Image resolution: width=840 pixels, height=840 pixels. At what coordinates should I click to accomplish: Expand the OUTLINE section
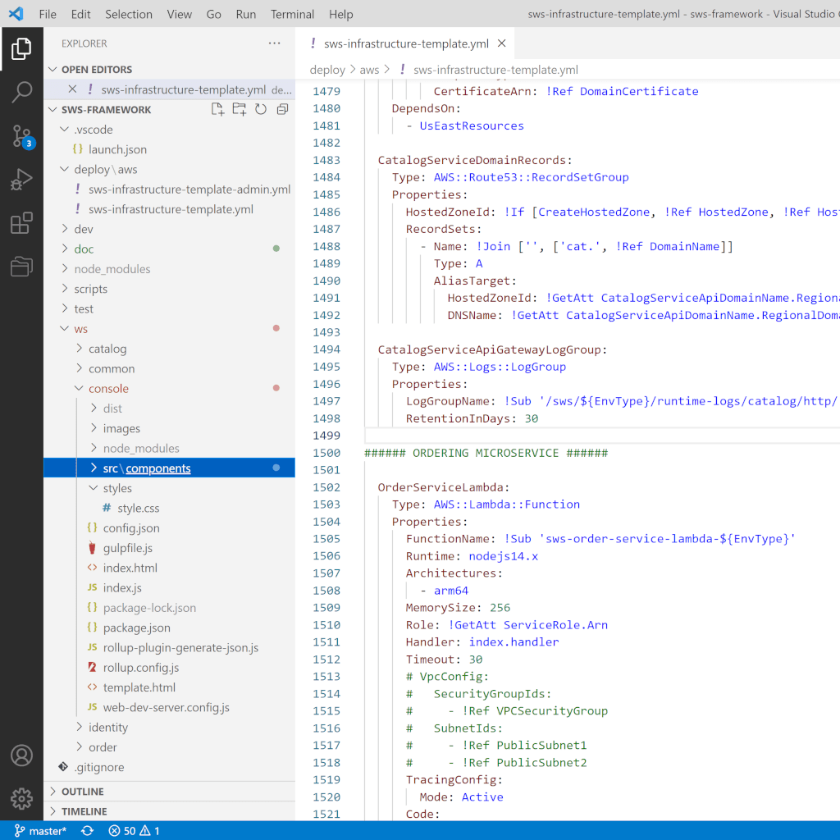pos(82,792)
